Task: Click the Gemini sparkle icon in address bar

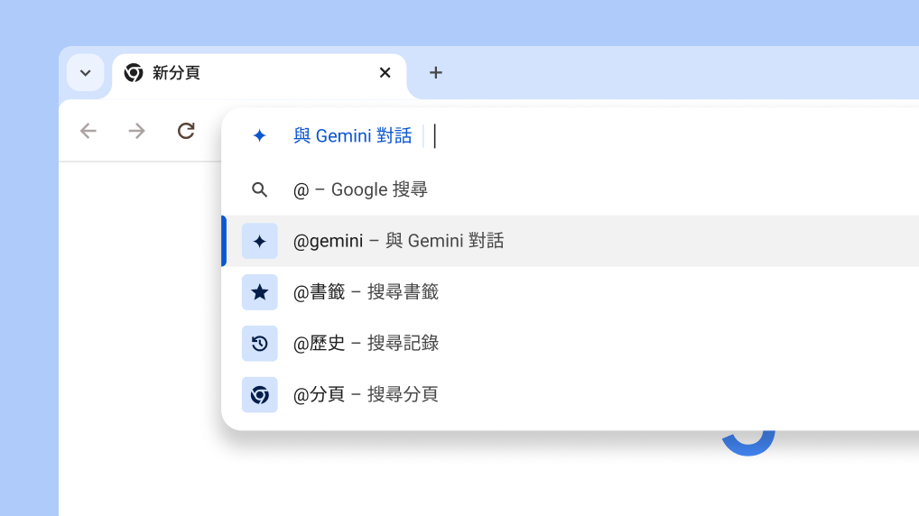Action: pyautogui.click(x=260, y=136)
